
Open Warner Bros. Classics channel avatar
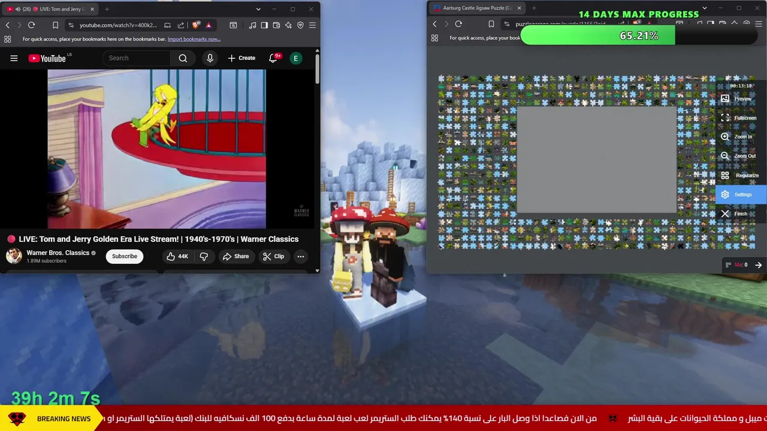click(x=14, y=256)
